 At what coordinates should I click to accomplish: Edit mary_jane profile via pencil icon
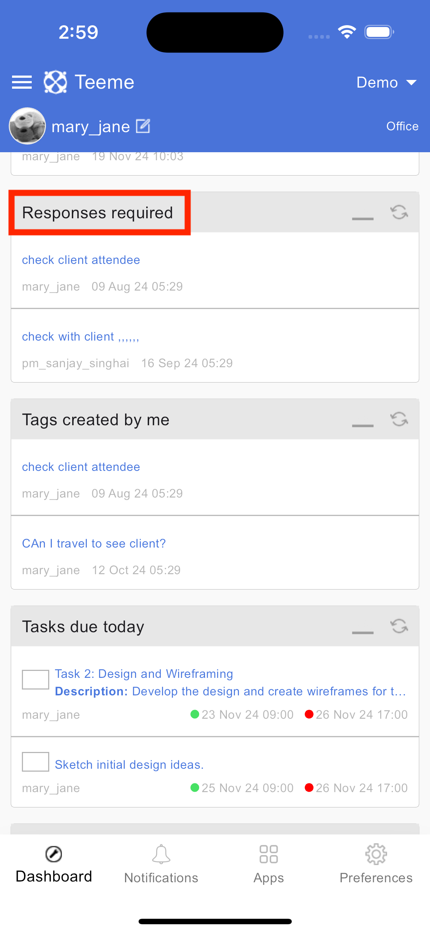point(143,126)
